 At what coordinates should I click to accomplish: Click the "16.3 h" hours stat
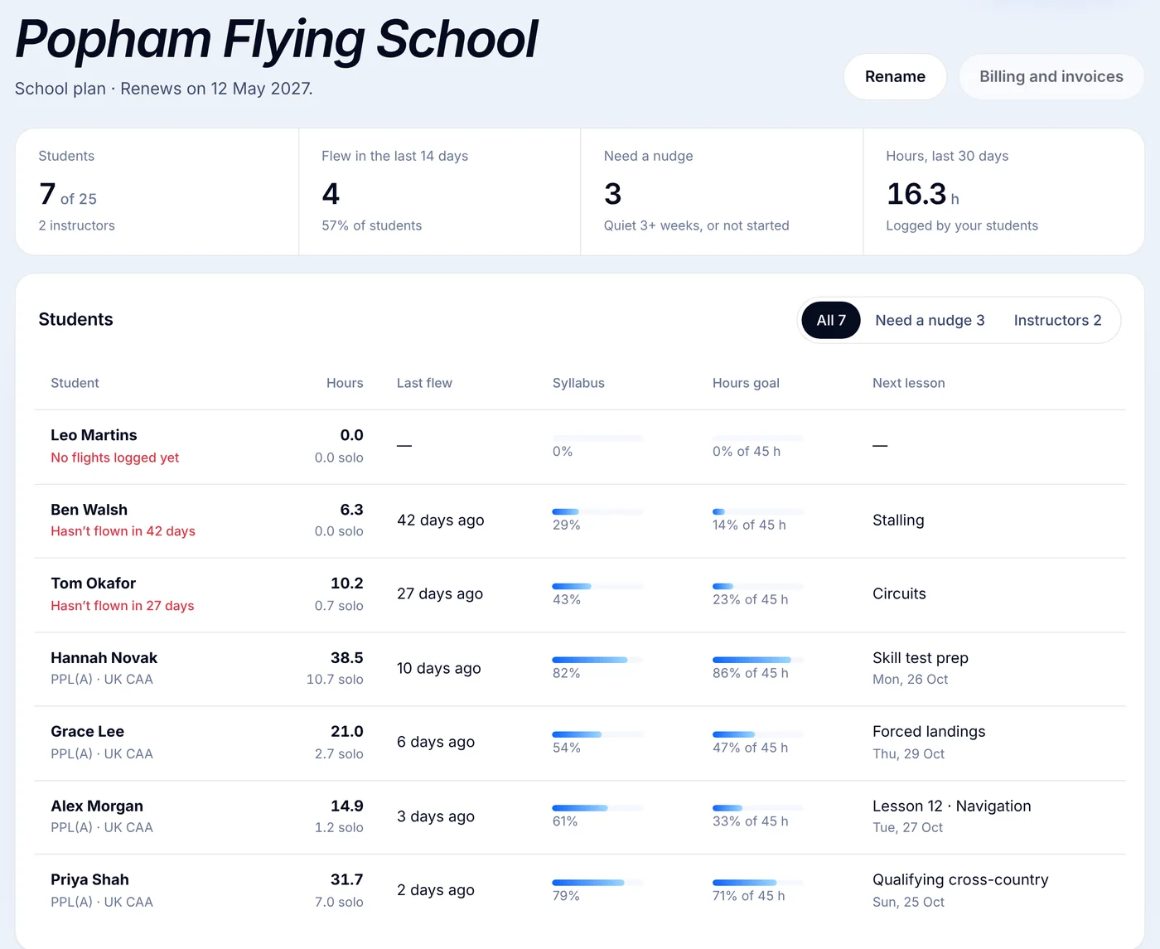[x=922, y=194]
